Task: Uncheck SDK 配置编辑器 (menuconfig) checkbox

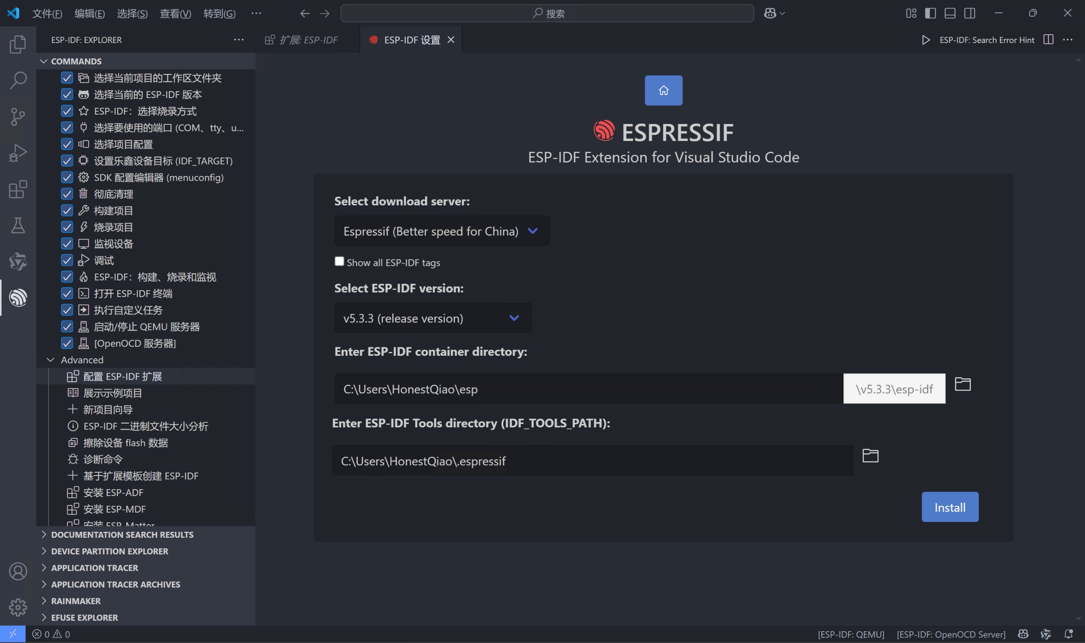Action: click(67, 177)
